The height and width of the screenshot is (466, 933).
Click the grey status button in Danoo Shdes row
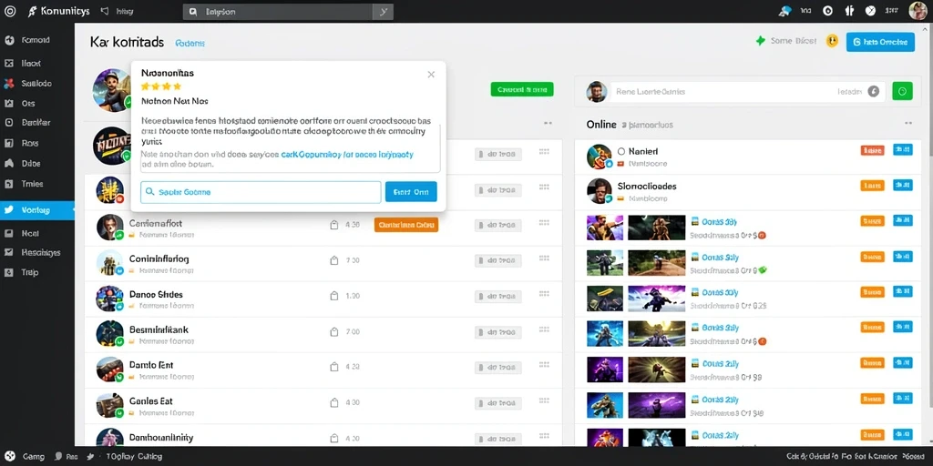coord(498,296)
